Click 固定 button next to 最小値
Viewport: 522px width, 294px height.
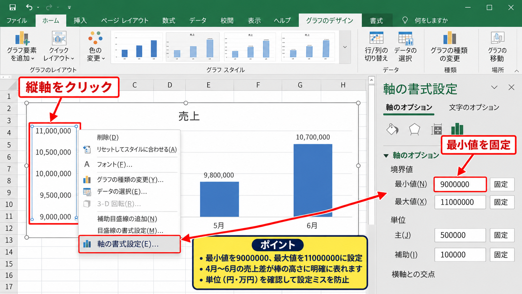pyautogui.click(x=502, y=184)
